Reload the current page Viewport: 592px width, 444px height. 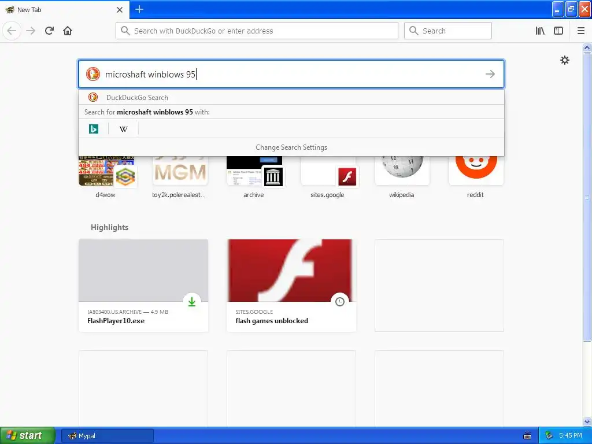49,31
